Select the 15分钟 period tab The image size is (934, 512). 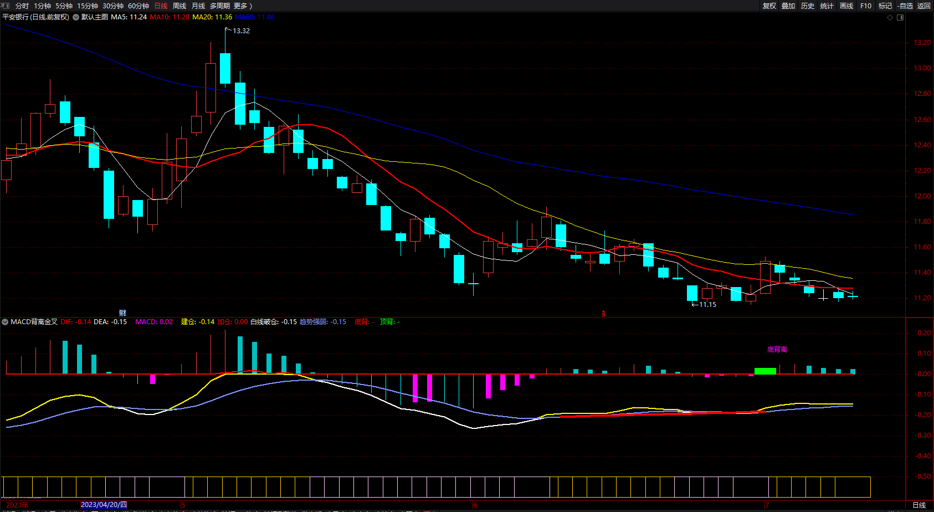pos(88,6)
